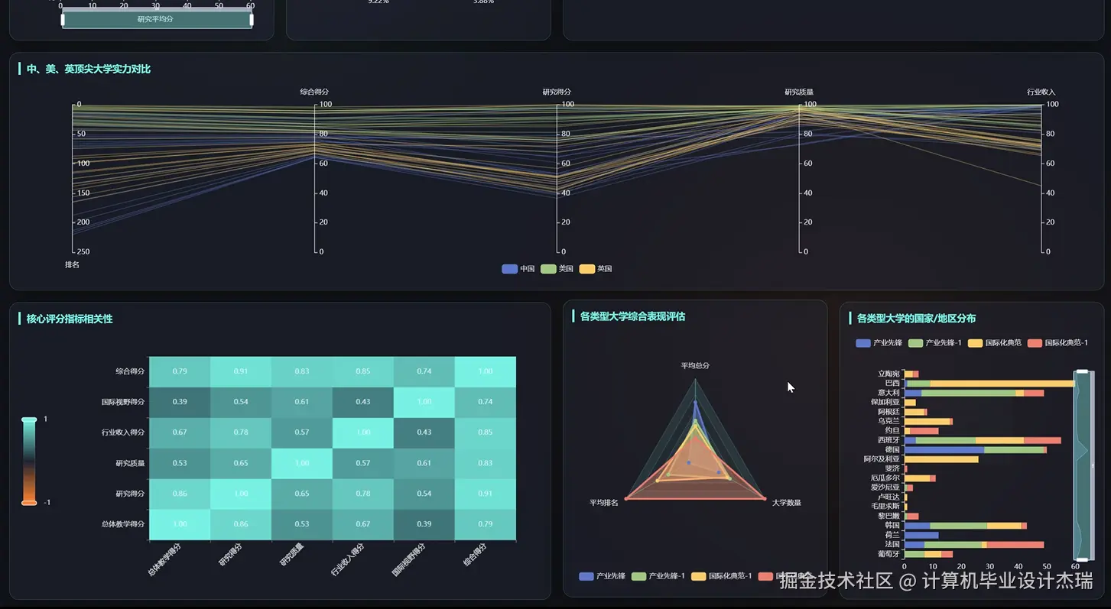This screenshot has width=1111, height=609.
Task: Click heatmap cell 0.65 in the 研究质量 row
Action: (x=241, y=463)
